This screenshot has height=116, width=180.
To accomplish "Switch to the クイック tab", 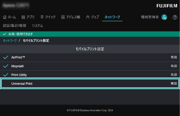I will pos(48,17).
